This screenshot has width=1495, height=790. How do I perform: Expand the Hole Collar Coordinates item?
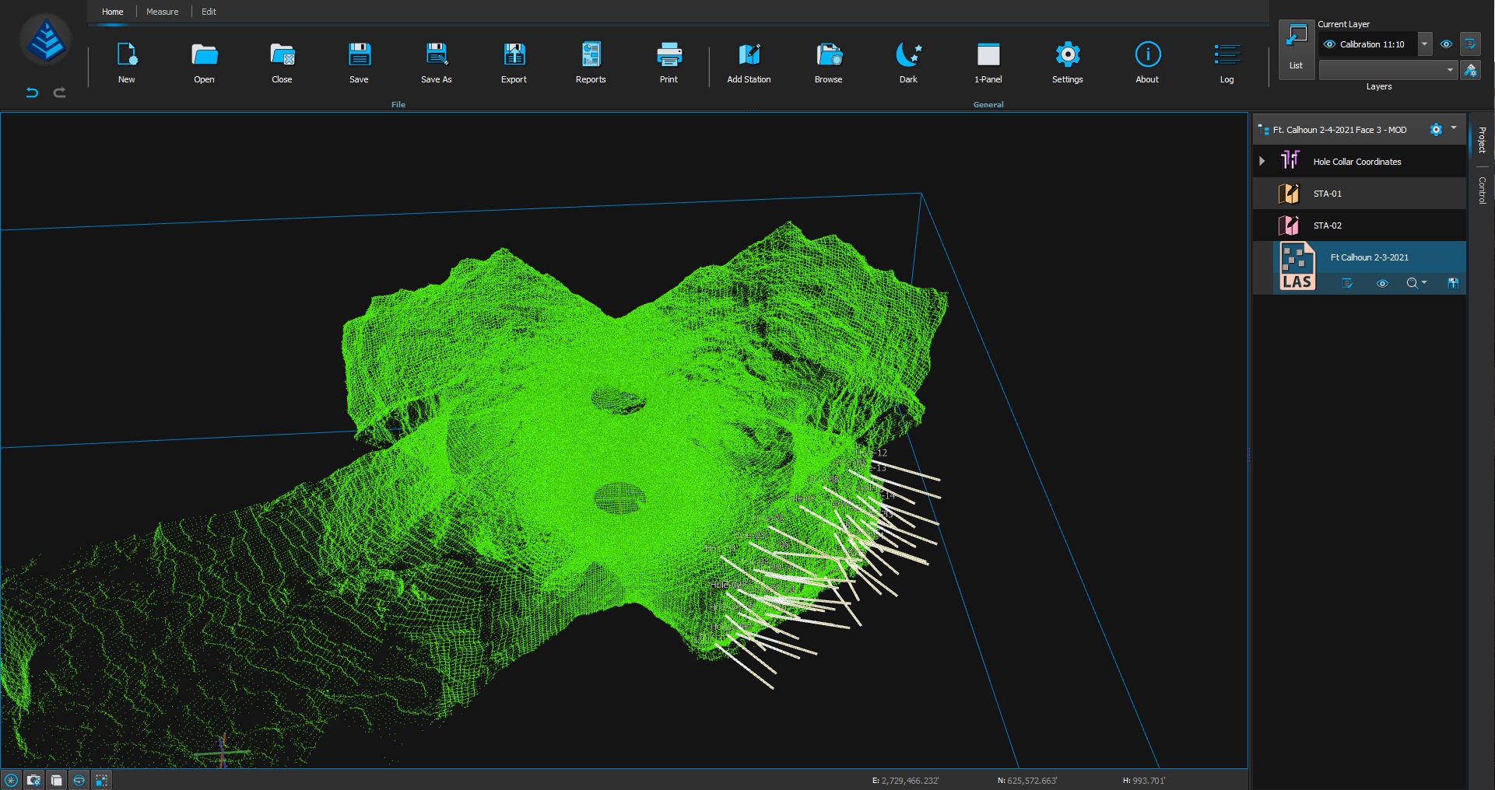[x=1263, y=161]
